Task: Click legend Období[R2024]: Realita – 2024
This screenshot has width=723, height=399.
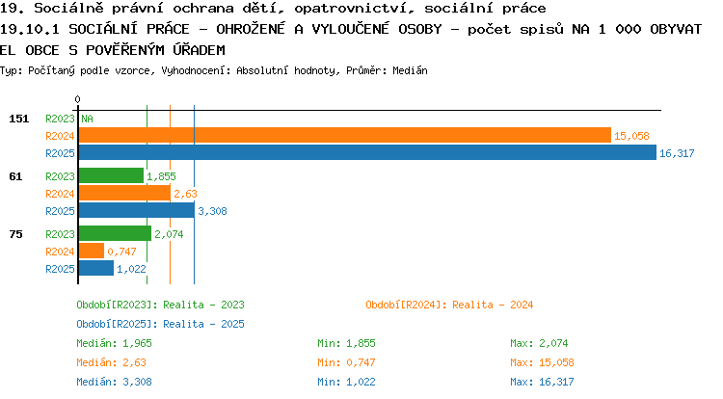Action: click(449, 305)
